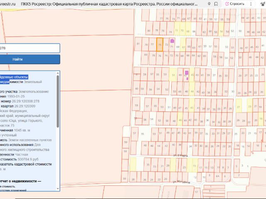The width and height of the screenshot is (266, 199).
Task: Click the highlighted heading Найденные объекты
Action: [x=14, y=77]
